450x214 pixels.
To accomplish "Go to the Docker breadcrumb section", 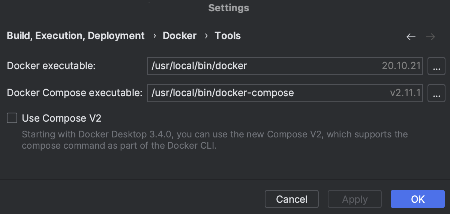I will [x=180, y=36].
